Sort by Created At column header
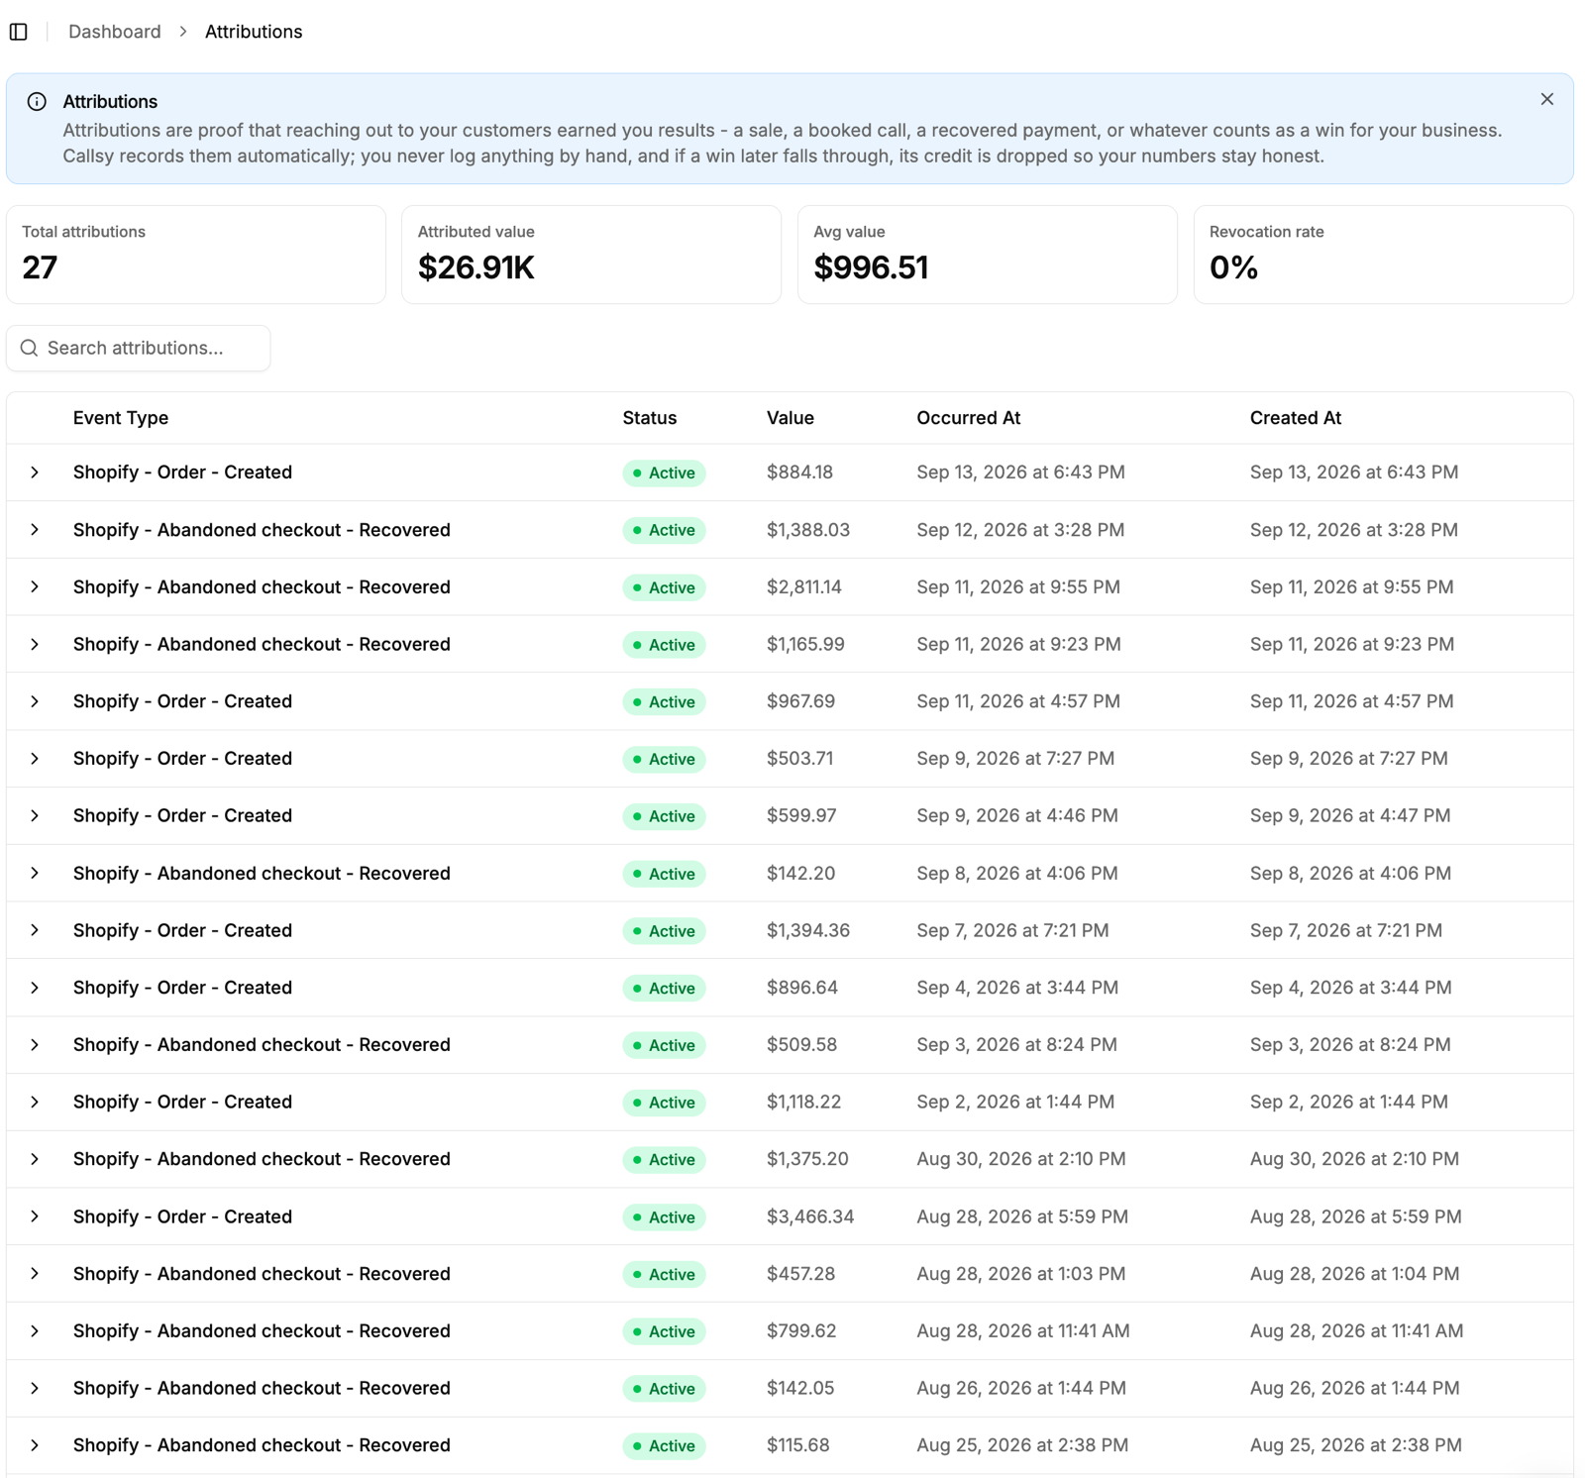Viewport: 1585px width, 1478px height. coord(1296,418)
